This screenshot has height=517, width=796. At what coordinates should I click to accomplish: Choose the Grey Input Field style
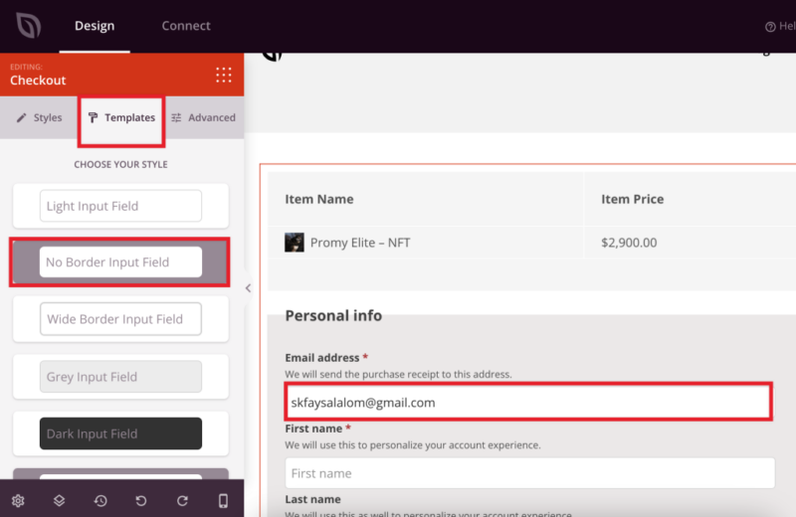(120, 377)
